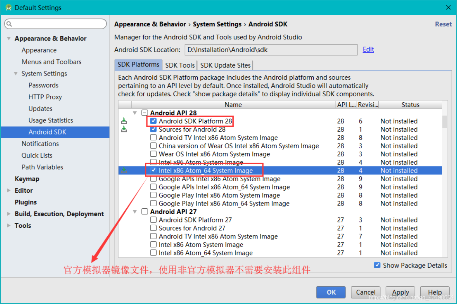
Task: Close the Default Settings dialog
Action: [x=448, y=7]
